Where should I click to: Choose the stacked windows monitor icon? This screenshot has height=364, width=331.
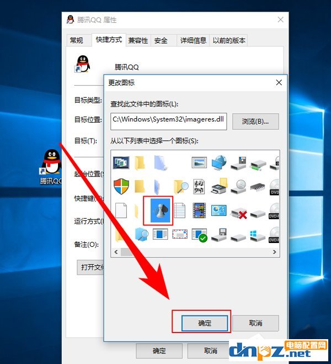pyautogui.click(x=121, y=162)
